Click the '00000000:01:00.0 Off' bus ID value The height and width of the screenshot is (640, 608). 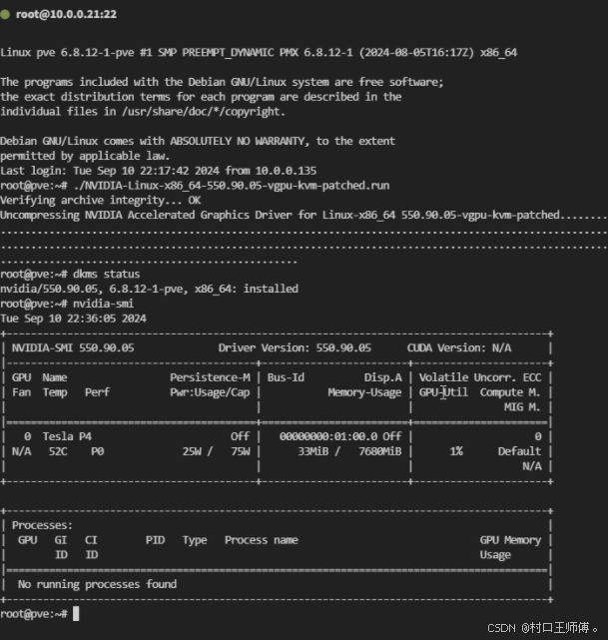pos(340,436)
